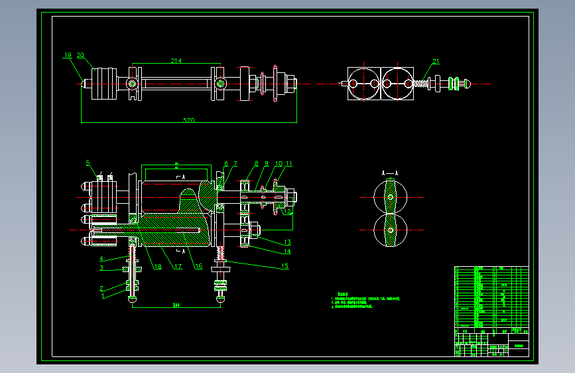Click part balloon number 9
This screenshot has height=373, width=575.
point(267,163)
